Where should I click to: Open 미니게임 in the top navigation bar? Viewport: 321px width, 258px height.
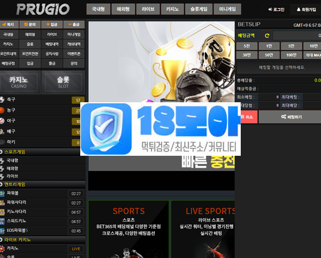[x=227, y=9]
